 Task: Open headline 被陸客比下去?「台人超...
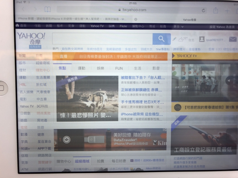click(143, 78)
